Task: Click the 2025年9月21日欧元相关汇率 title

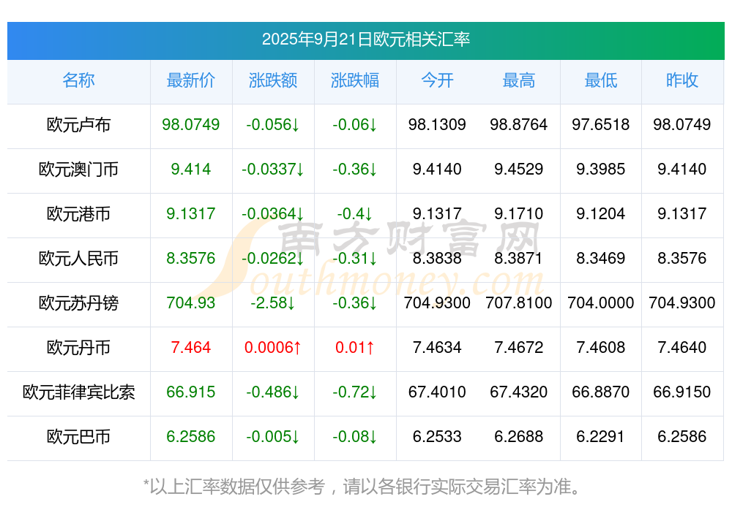Action: coord(365,39)
